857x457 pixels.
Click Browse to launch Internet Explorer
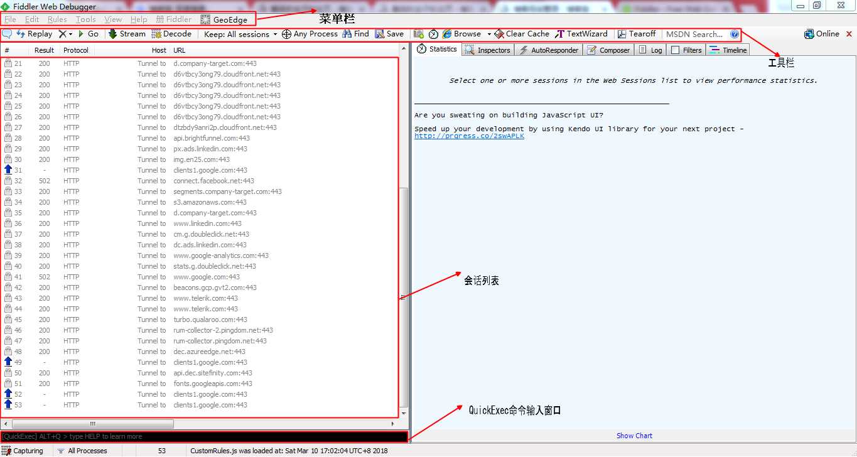point(461,34)
